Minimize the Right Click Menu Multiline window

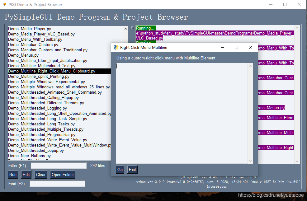click(222, 47)
